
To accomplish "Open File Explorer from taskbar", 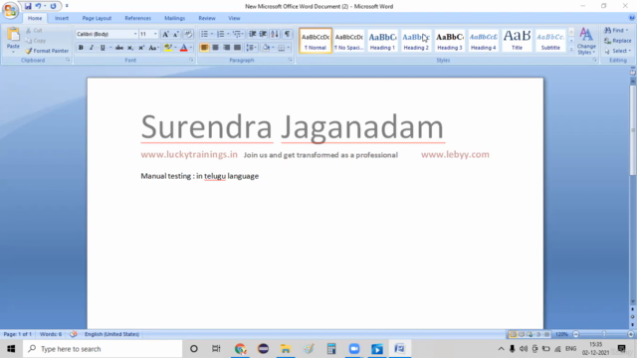I will (x=286, y=349).
